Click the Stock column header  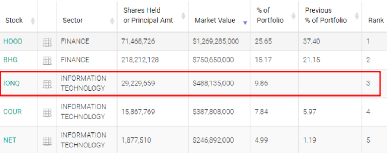14,21
